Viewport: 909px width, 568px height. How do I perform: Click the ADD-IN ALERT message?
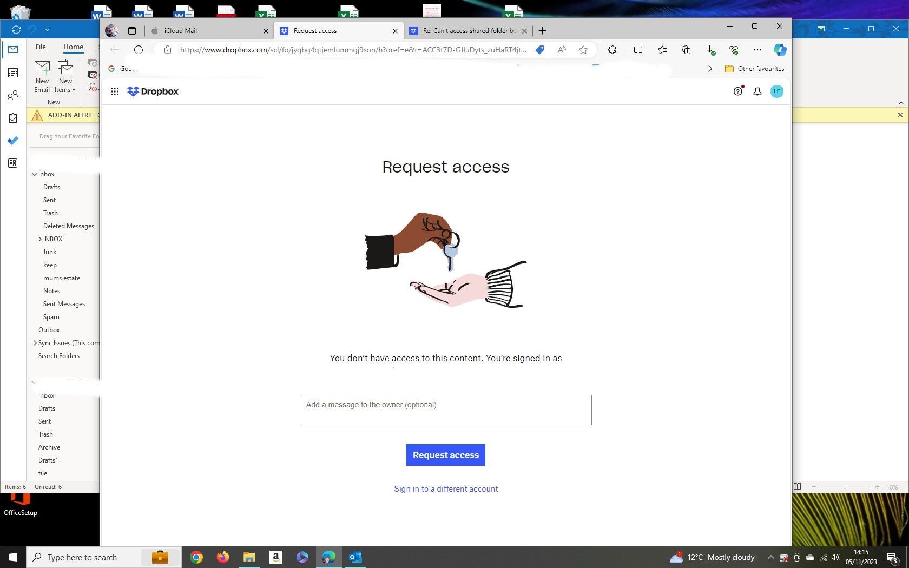70,115
